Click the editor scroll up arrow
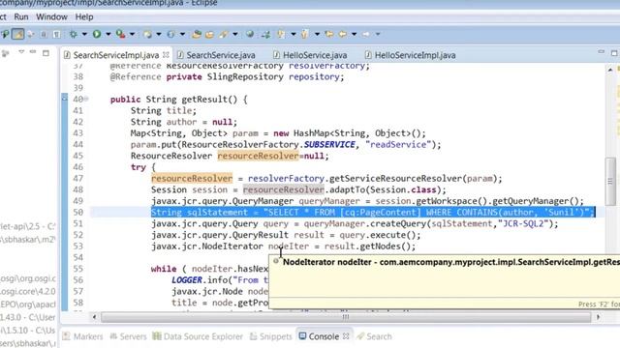Image resolution: width=620 pixels, height=348 pixels. (x=610, y=70)
